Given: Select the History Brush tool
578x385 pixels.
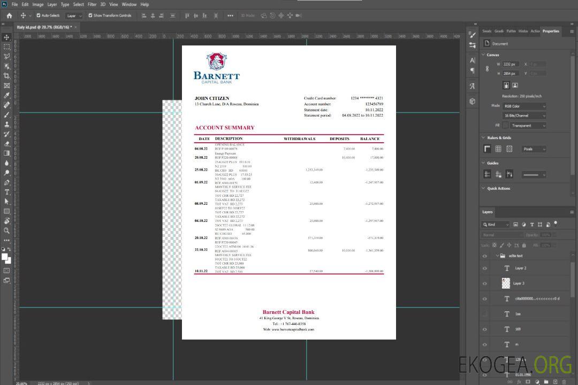Looking at the screenshot, I should pyautogui.click(x=6, y=134).
